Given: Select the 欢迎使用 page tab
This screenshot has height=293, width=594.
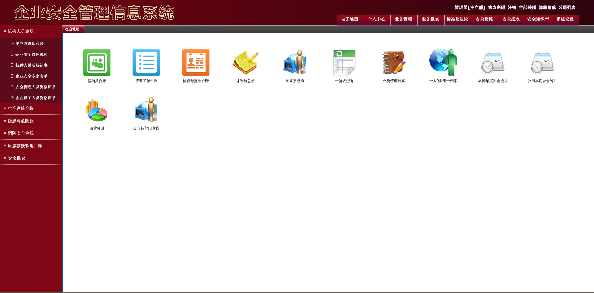Looking at the screenshot, I should [x=72, y=29].
